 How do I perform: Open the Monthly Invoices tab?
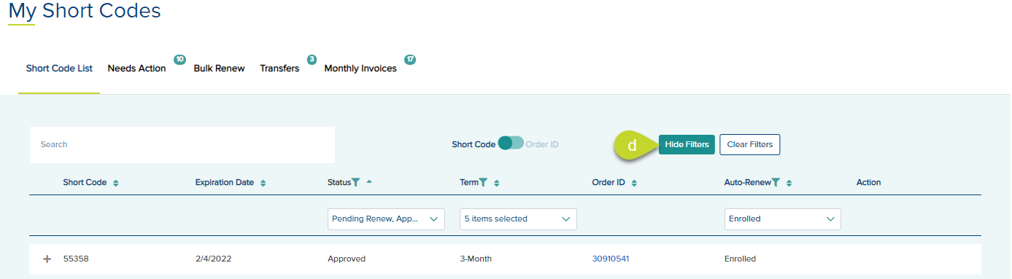360,68
